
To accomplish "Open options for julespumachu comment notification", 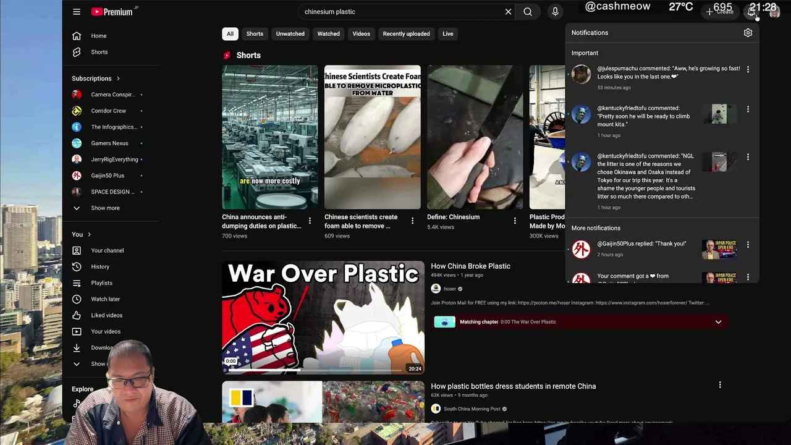I will [748, 70].
